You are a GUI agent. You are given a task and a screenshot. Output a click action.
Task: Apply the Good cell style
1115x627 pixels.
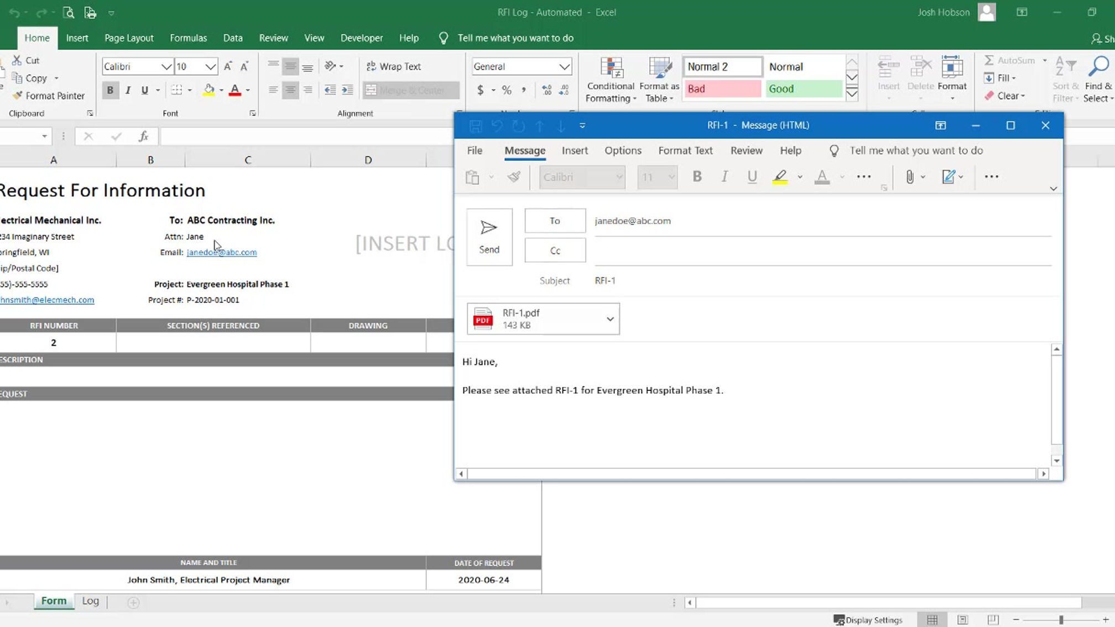click(x=804, y=88)
